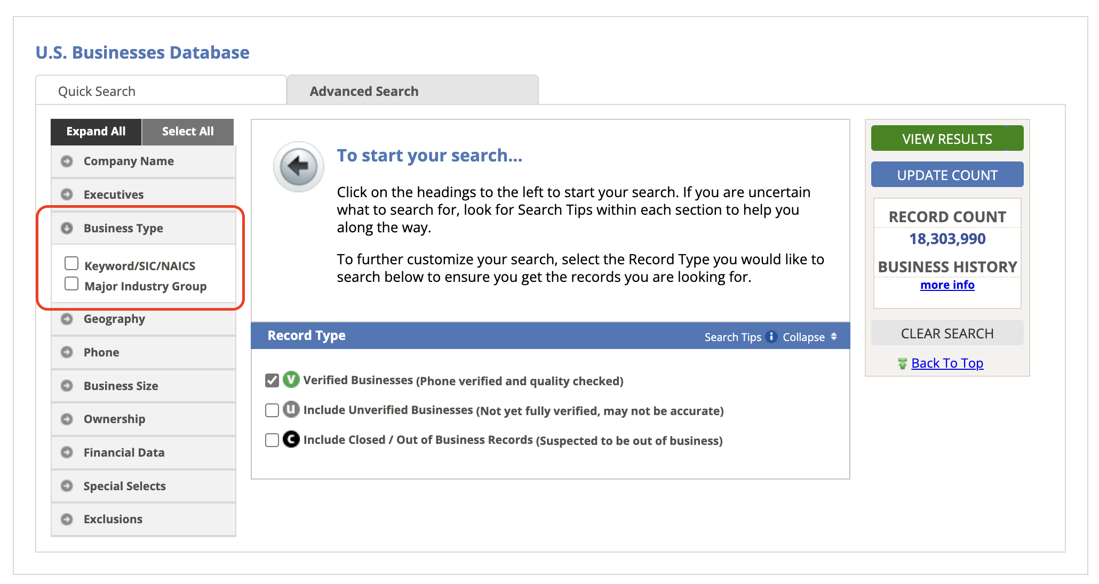1099x584 pixels.
Task: Click the Business Size expand arrow icon
Action: [x=67, y=386]
